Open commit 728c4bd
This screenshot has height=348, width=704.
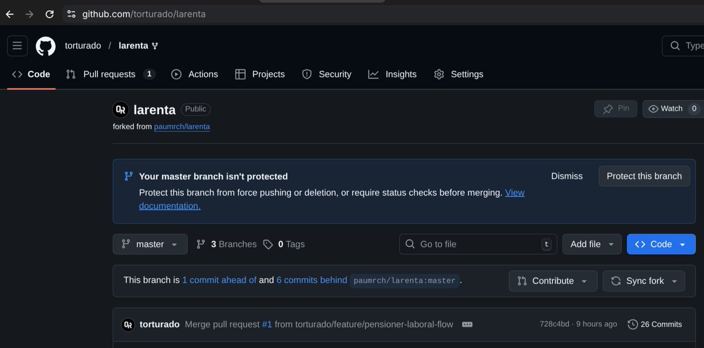pyautogui.click(x=554, y=325)
